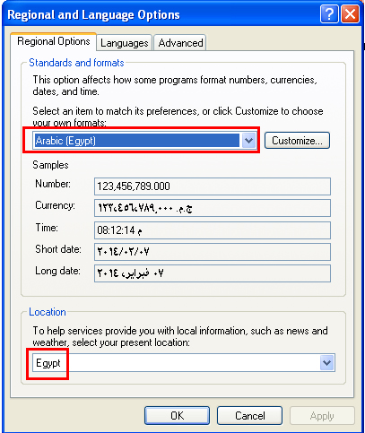The image size is (365, 433).
Task: Select the Regional Options tab
Action: coord(54,41)
